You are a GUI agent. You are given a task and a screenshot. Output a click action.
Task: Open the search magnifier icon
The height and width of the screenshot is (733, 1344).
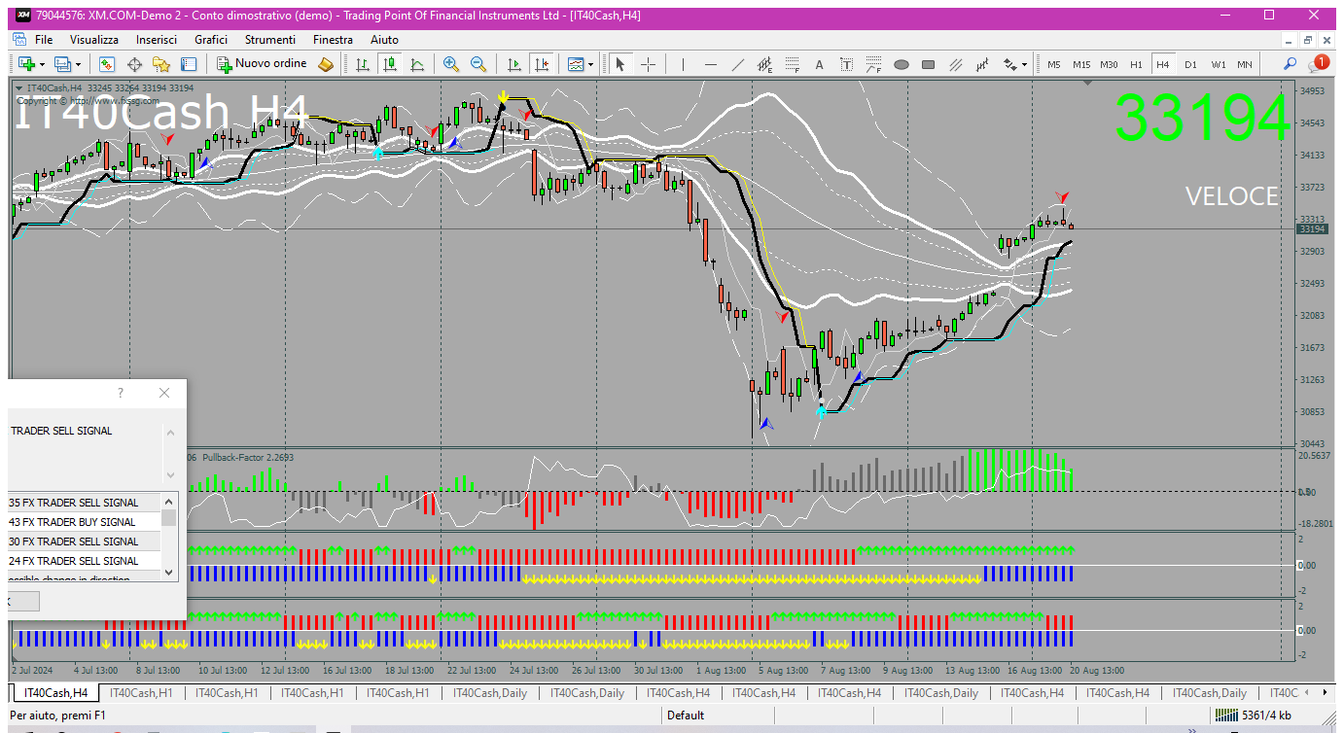[x=1291, y=64]
